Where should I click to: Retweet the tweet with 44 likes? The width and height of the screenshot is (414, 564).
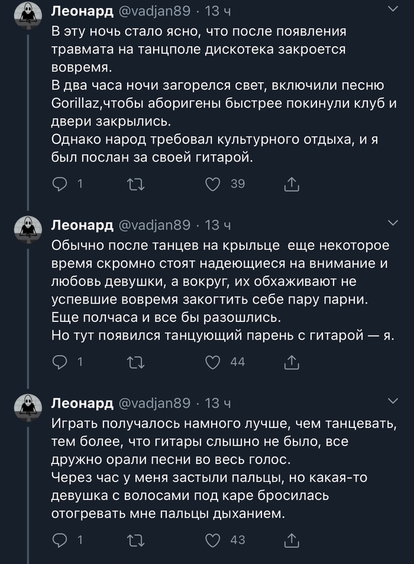coord(136,362)
